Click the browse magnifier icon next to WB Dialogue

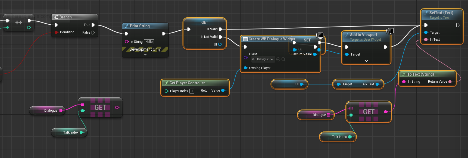click(x=283, y=59)
